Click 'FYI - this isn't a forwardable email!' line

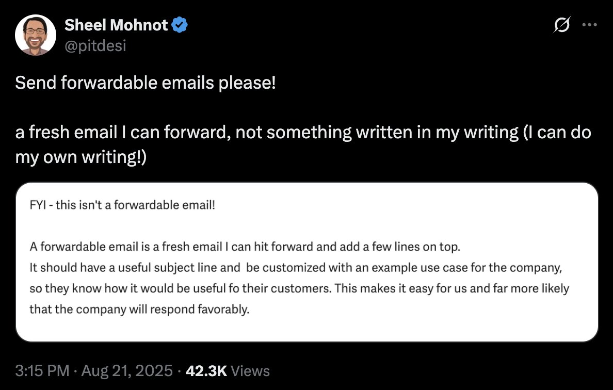[122, 205]
